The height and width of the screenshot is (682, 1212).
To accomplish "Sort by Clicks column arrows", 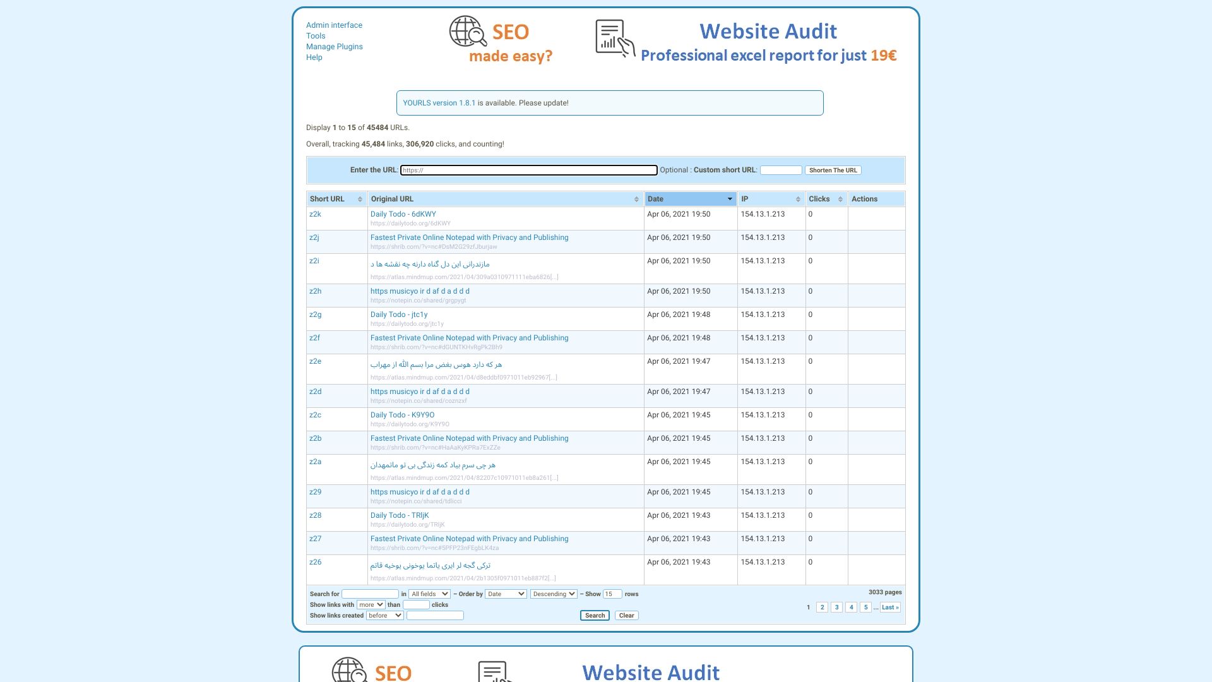I will point(840,200).
